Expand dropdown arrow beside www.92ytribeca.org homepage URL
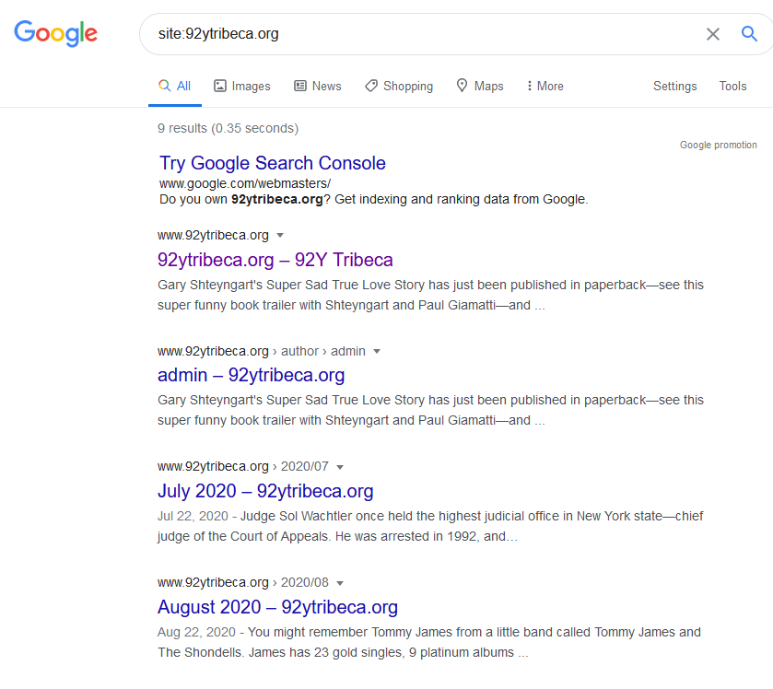The height and width of the screenshot is (689, 773). click(280, 235)
